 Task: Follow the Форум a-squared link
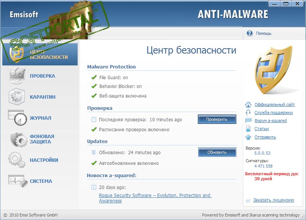click(x=270, y=121)
